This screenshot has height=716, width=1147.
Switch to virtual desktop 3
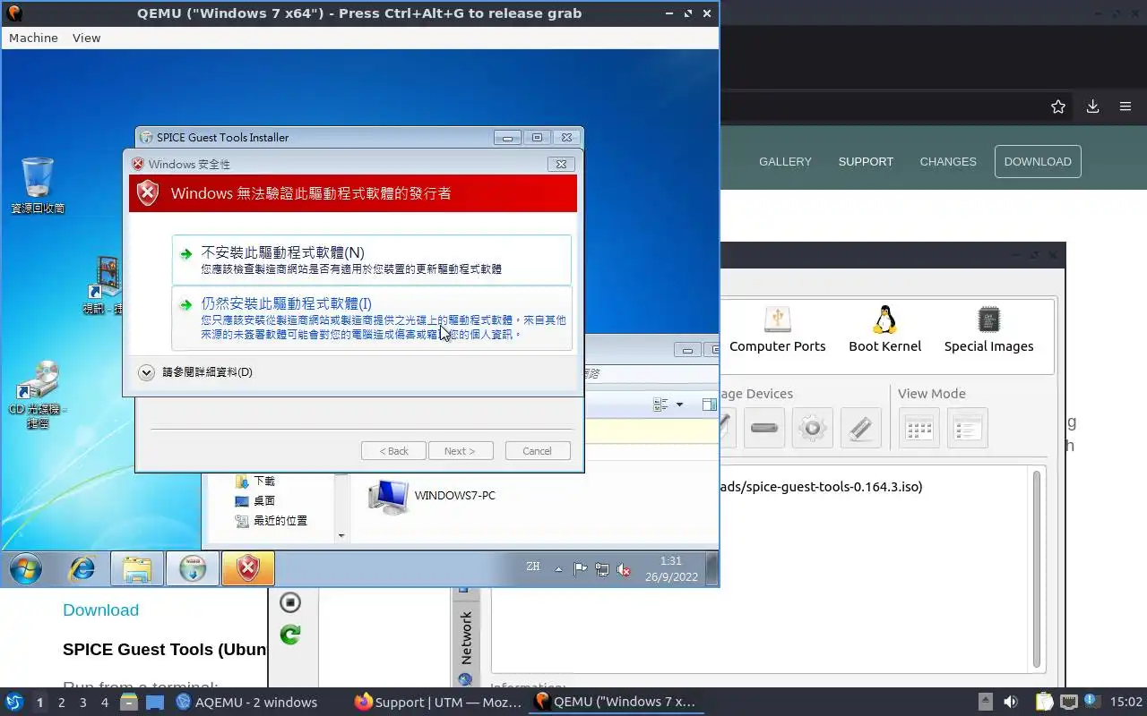pos(82,703)
